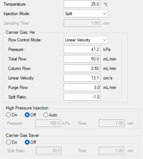Click the Temperature input field
Viewport: 143px width, 159px height.
pyautogui.click(x=82, y=4)
